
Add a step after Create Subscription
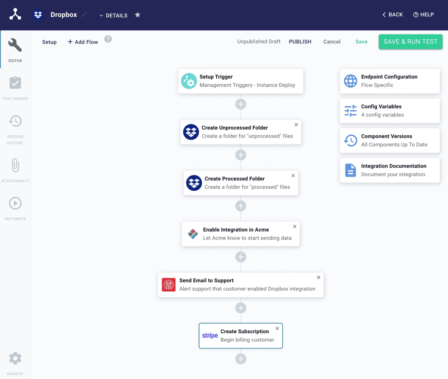pos(241,359)
